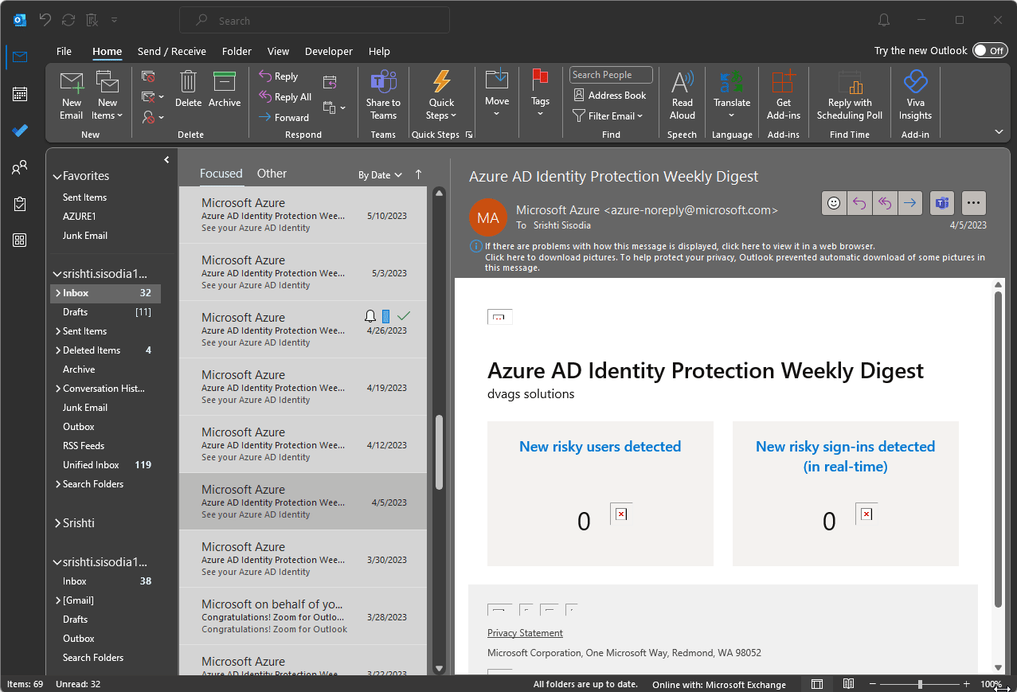This screenshot has width=1017, height=692.
Task: Switch to the Calendar view
Action: [20, 94]
